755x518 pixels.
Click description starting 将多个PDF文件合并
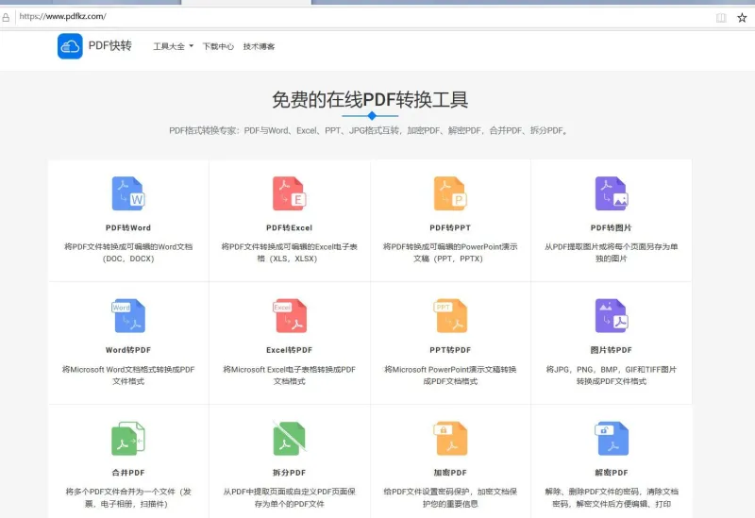tap(128, 498)
